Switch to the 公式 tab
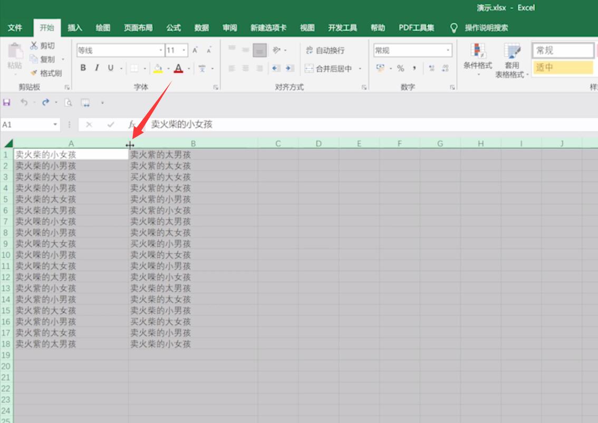Screen dimensions: 598x423 click(x=173, y=27)
